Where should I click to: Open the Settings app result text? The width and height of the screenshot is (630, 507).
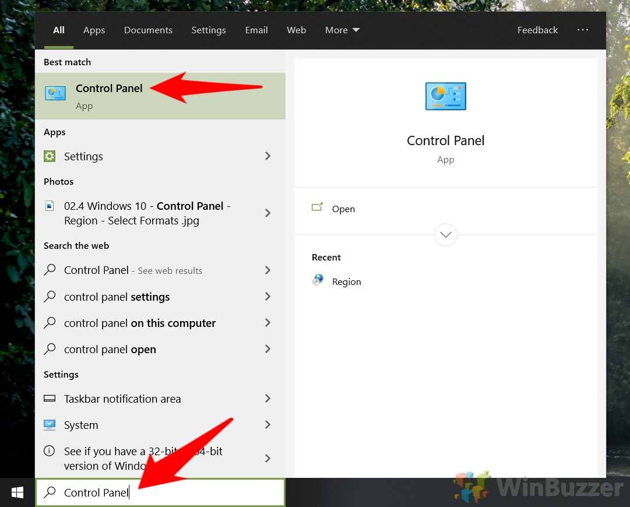coord(83,156)
